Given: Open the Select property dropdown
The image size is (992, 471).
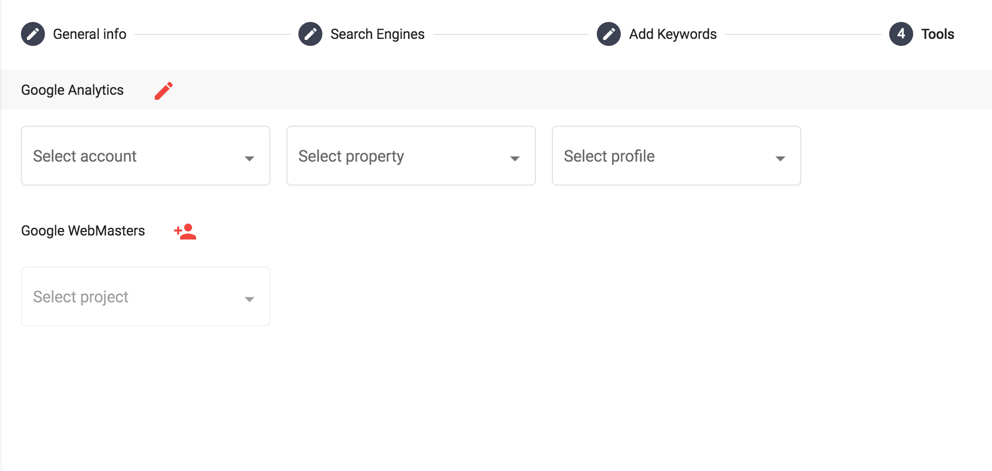Looking at the screenshot, I should tap(411, 156).
